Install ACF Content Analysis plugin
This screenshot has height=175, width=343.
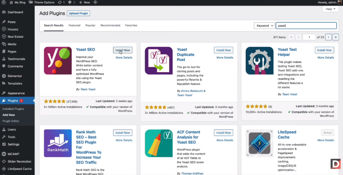[223, 133]
